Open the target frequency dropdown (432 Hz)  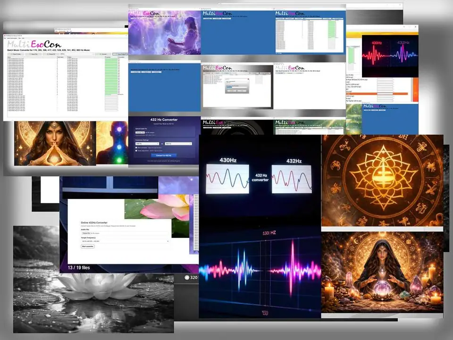(179, 144)
